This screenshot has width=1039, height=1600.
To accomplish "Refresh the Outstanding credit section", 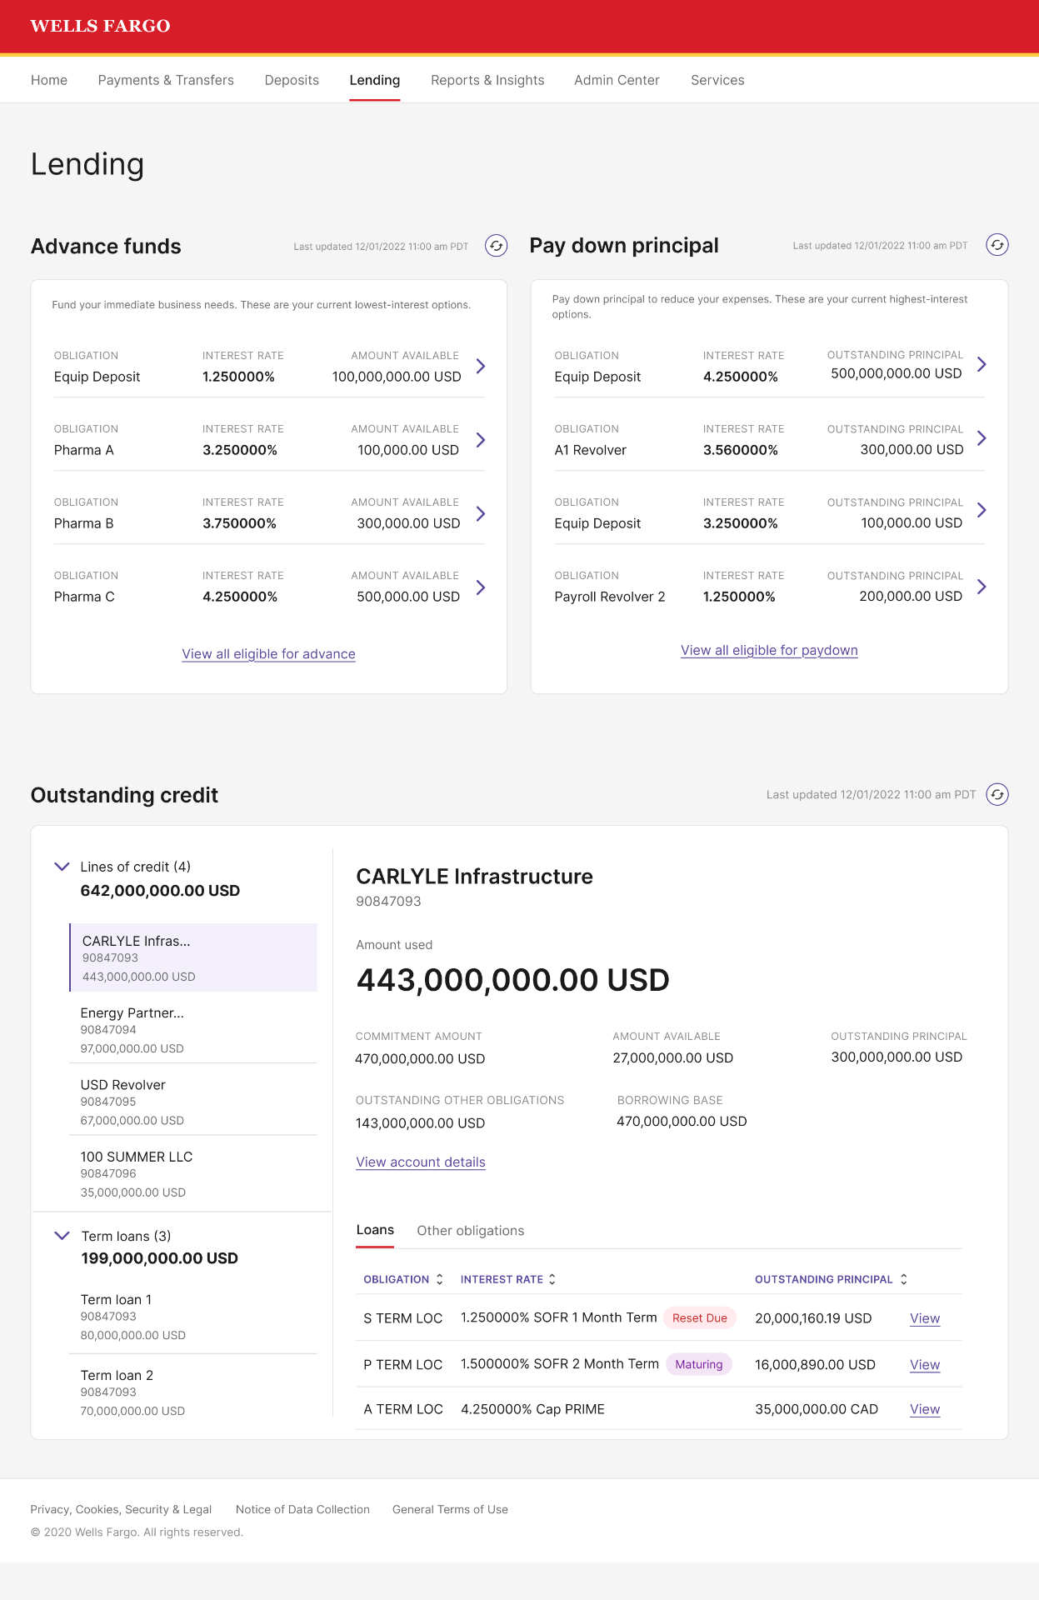I will (997, 794).
